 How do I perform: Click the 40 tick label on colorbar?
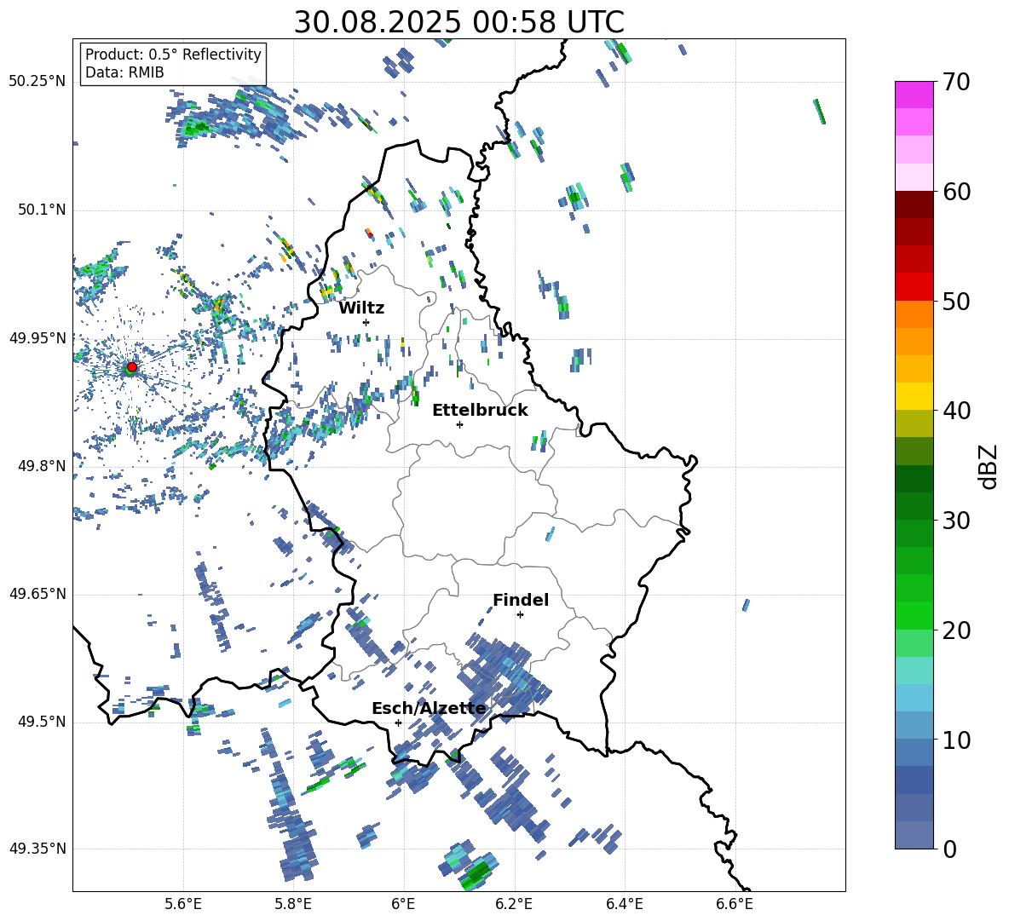point(956,411)
